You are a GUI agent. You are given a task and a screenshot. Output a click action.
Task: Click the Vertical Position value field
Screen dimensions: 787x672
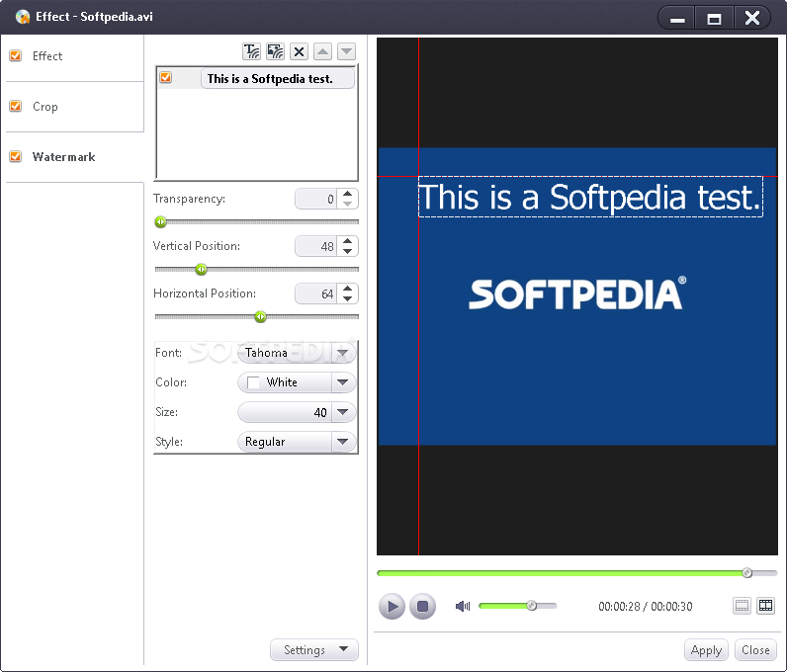[x=316, y=246]
